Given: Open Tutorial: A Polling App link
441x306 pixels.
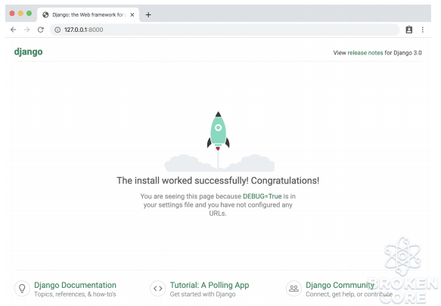Looking at the screenshot, I should 210,285.
